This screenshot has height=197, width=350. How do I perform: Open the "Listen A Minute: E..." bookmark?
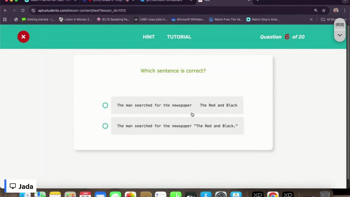[75, 19]
